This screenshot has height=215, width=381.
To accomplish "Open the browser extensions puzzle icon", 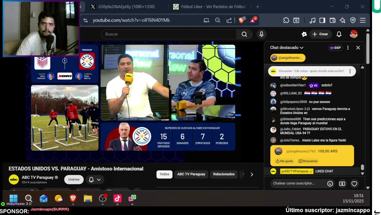I will click(286, 20).
